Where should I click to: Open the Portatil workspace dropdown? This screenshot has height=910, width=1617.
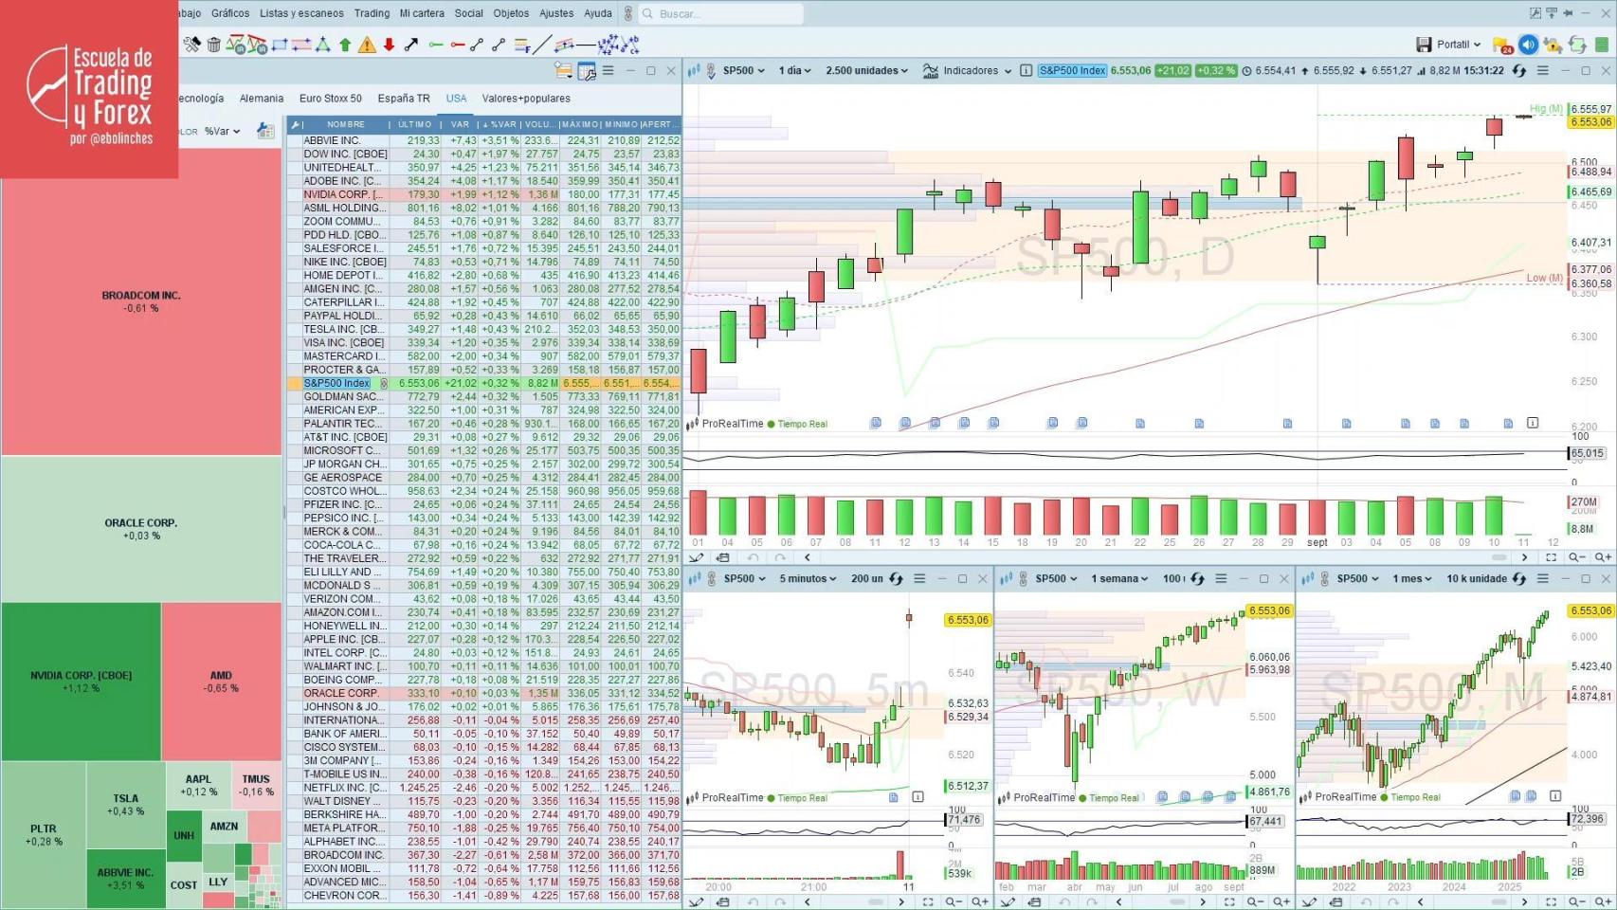[1455, 44]
